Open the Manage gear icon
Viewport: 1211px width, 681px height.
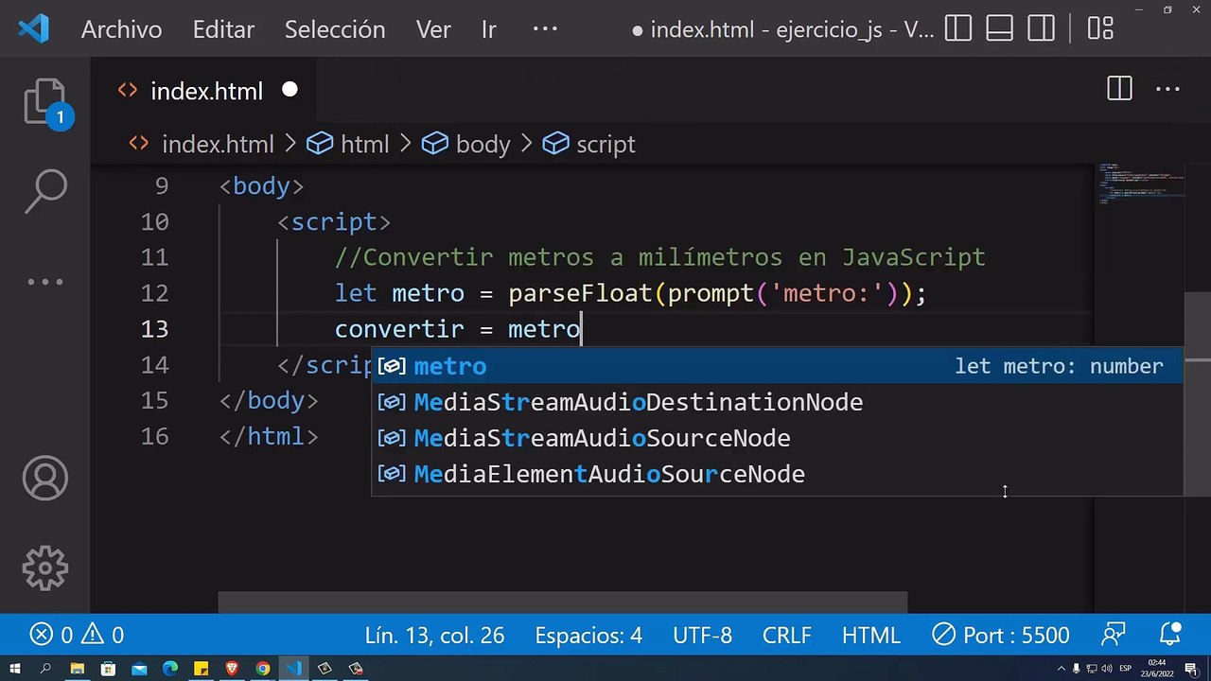pos(45,568)
